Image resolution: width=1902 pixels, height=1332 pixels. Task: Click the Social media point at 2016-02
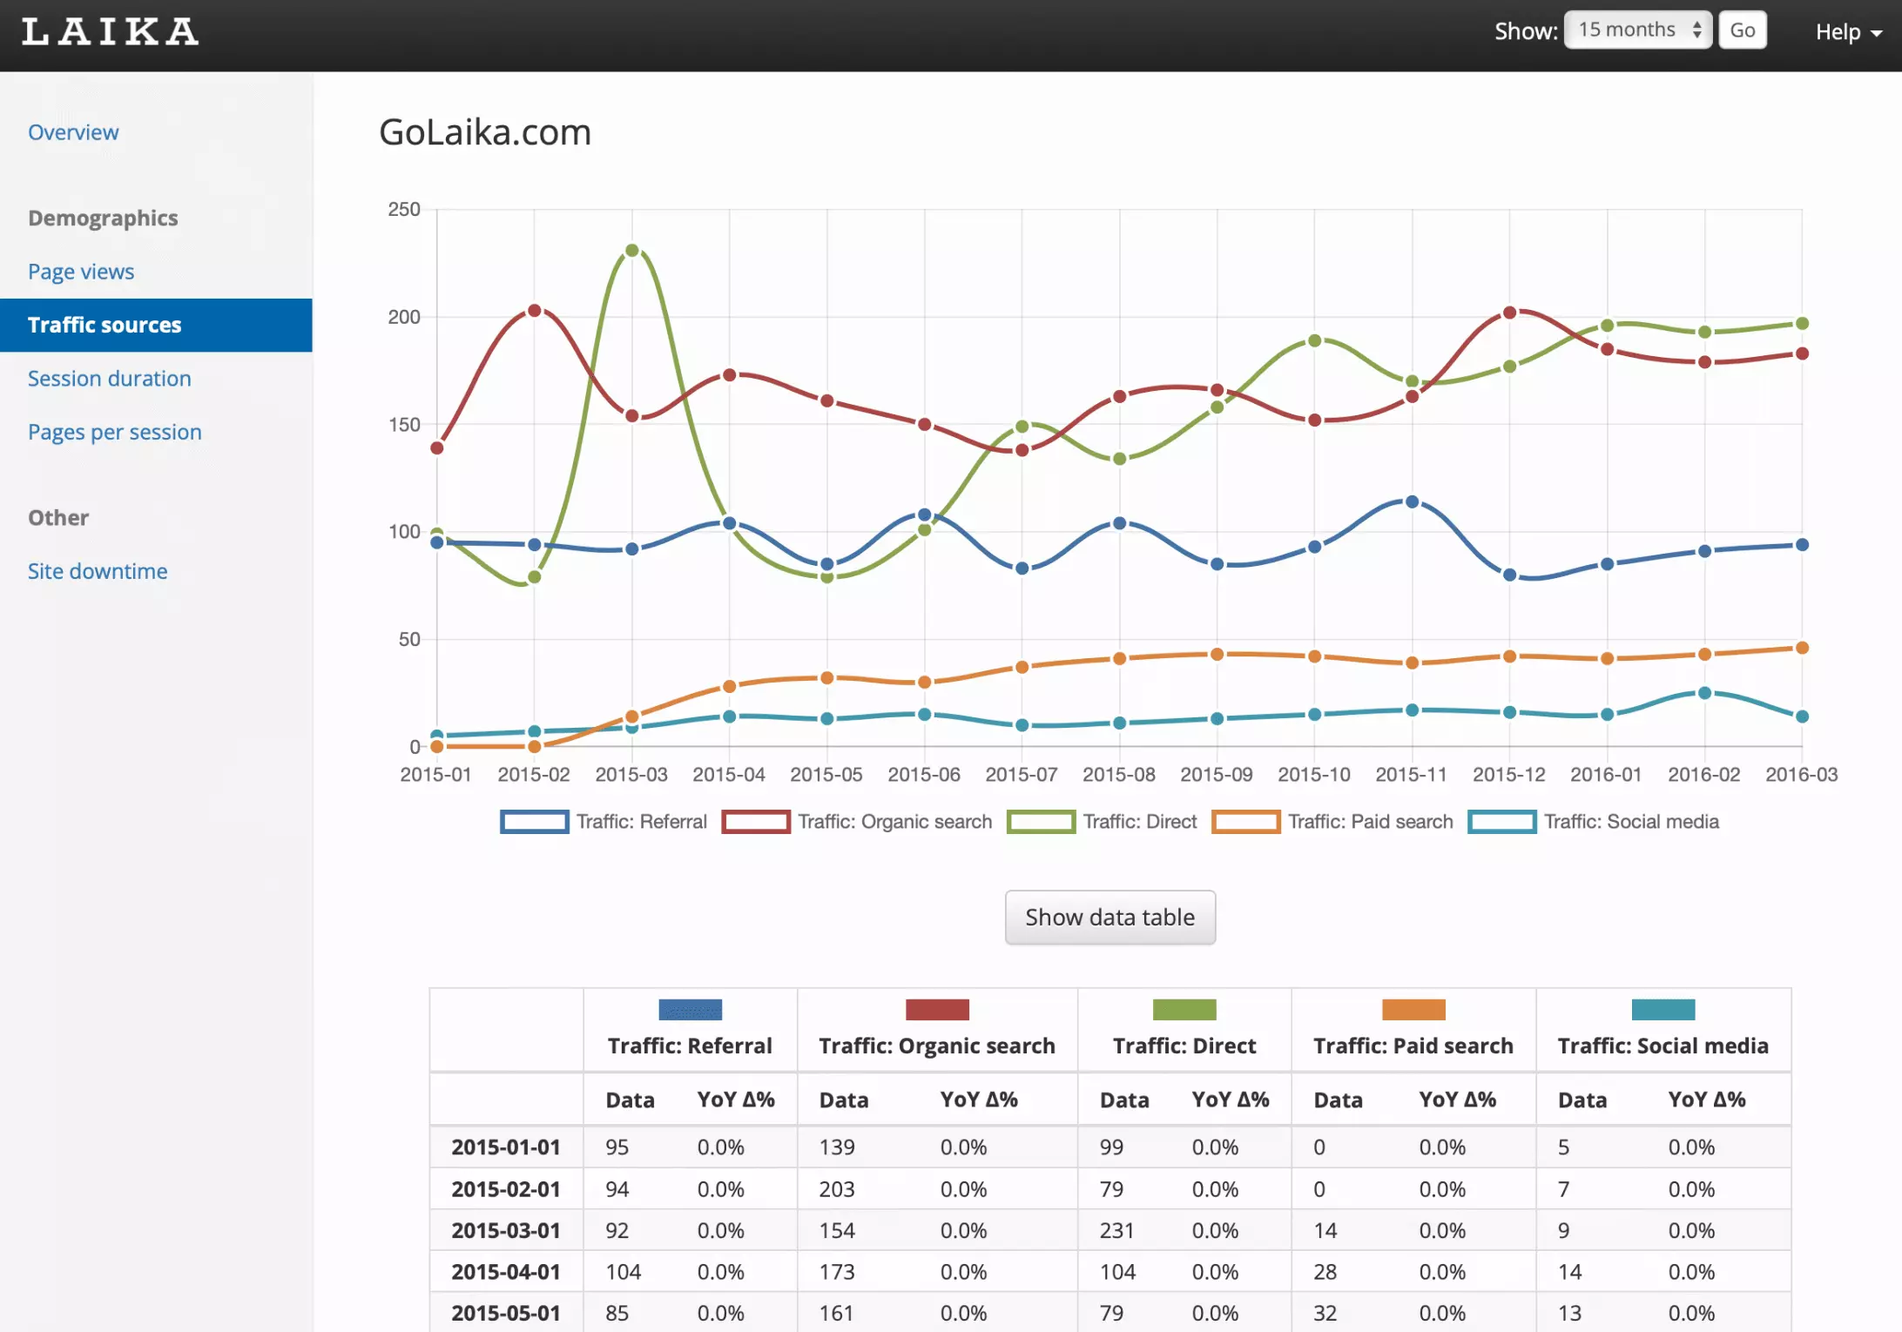pos(1705,693)
